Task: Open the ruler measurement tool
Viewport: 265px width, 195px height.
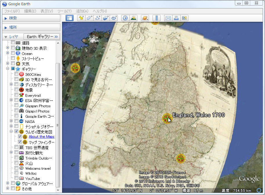Action: [x=157, y=18]
